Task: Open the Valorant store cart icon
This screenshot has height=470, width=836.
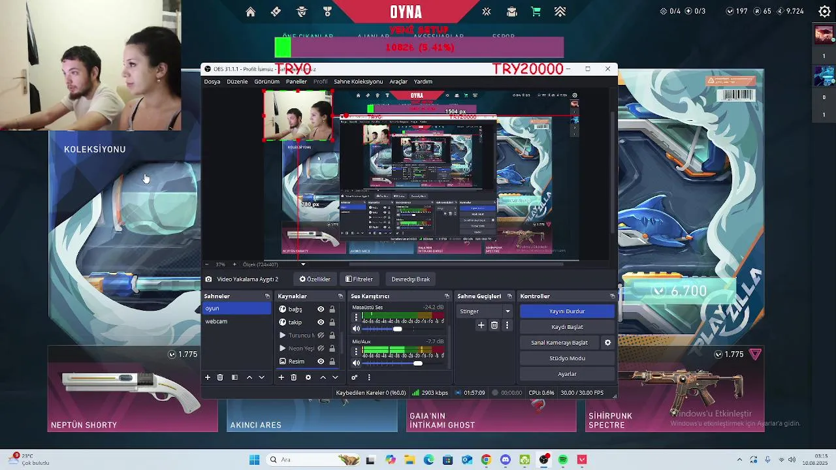Action: (x=536, y=12)
